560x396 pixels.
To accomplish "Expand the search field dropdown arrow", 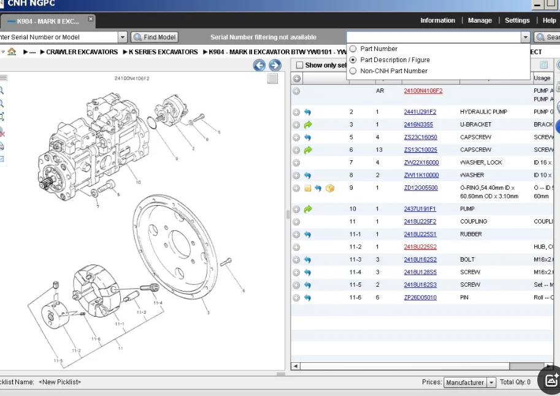I will coord(525,37).
